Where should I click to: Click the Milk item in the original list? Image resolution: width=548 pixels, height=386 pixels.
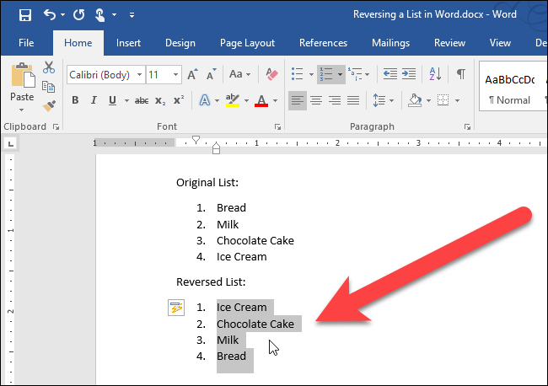227,224
